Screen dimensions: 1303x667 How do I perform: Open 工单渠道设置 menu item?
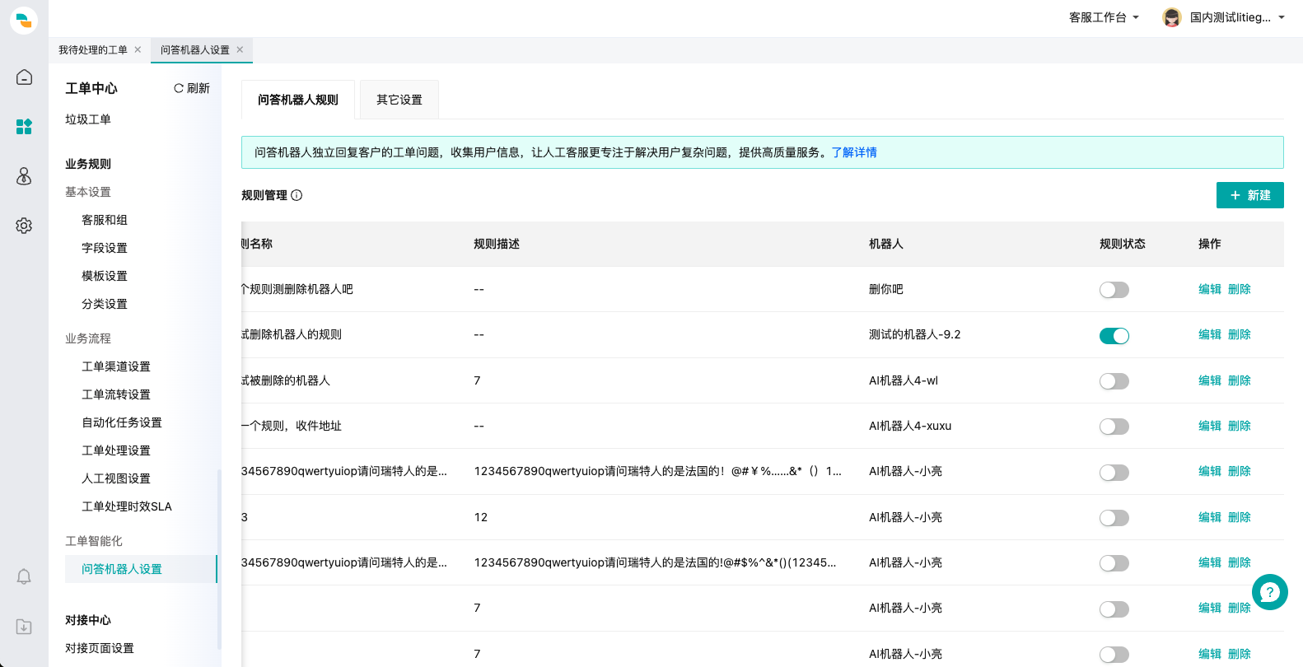[x=116, y=366]
